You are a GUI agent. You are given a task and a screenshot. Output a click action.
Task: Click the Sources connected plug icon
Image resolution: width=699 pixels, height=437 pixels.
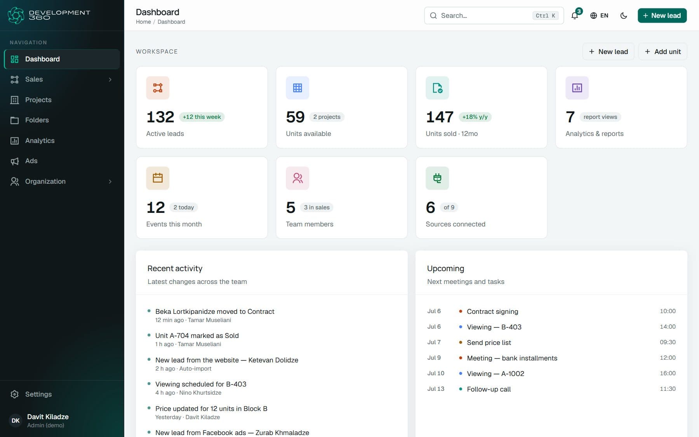437,178
